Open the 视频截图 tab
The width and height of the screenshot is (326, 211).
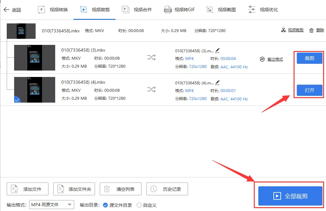point(221,10)
